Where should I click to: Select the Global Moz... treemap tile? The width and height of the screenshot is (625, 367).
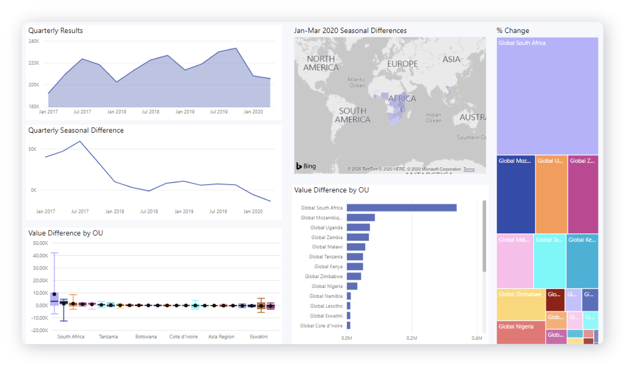(516, 194)
